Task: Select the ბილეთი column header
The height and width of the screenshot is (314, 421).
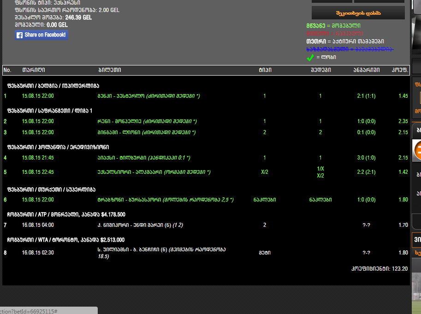Action: click(110, 70)
